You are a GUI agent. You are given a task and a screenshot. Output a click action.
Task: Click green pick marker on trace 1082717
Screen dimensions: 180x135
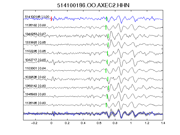coord(107,62)
